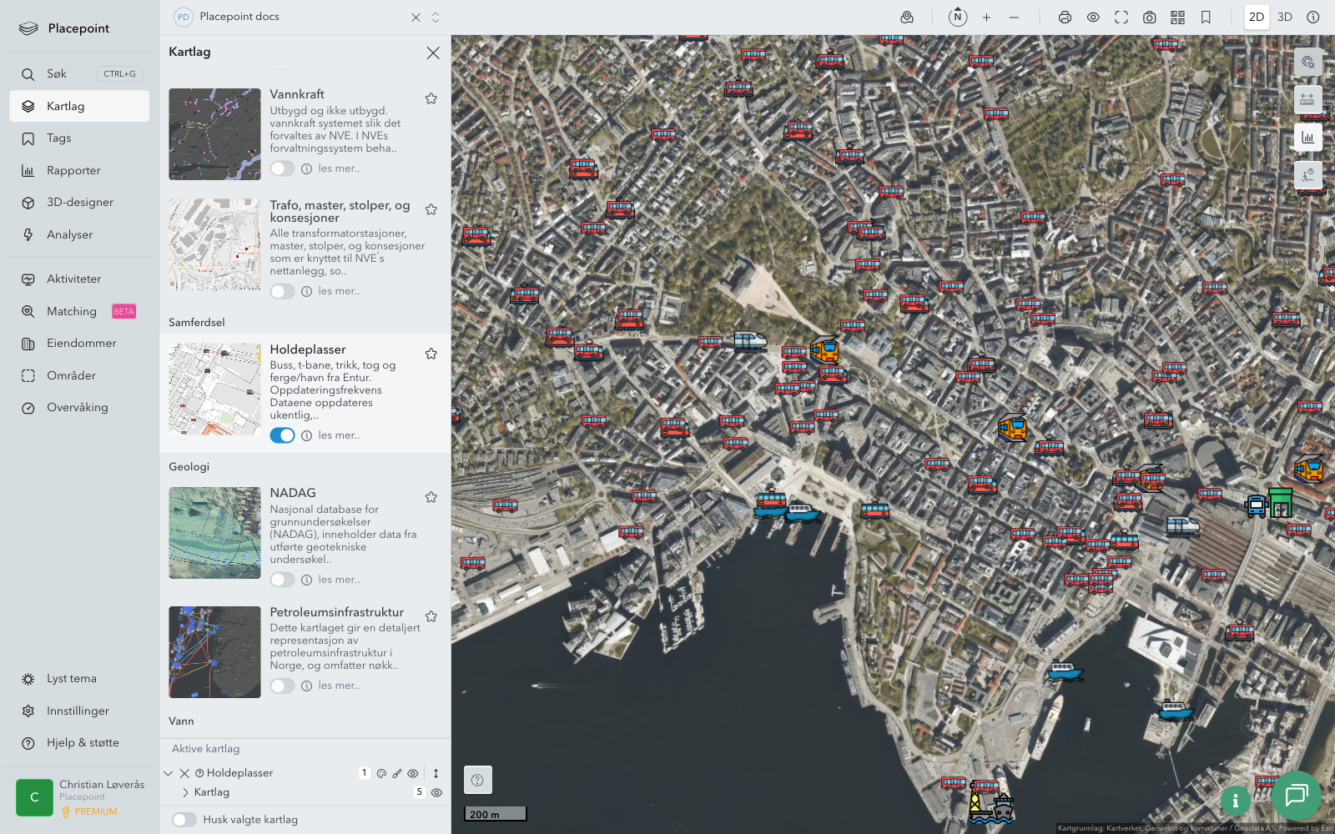Screen dimensions: 1335x834
Task: Reset map orientation with north compass
Action: pyautogui.click(x=958, y=18)
